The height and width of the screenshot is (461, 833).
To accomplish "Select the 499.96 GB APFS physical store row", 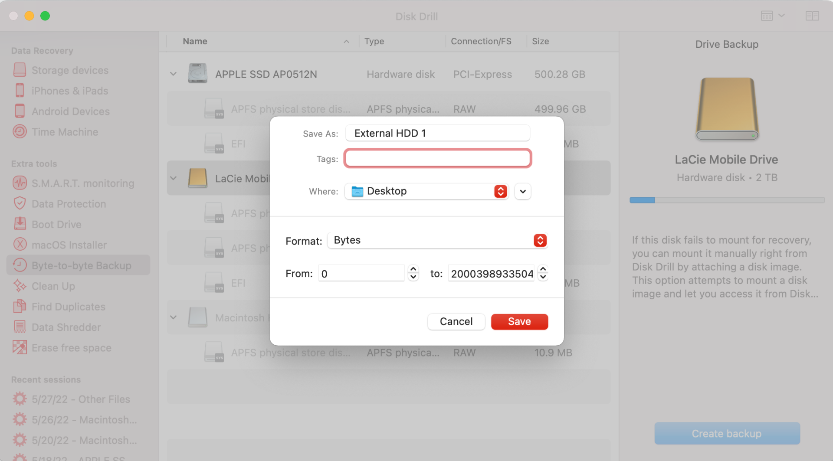I will click(x=388, y=109).
